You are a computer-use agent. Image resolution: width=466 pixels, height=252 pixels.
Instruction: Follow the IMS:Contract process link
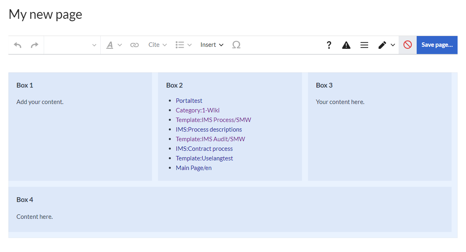(204, 149)
